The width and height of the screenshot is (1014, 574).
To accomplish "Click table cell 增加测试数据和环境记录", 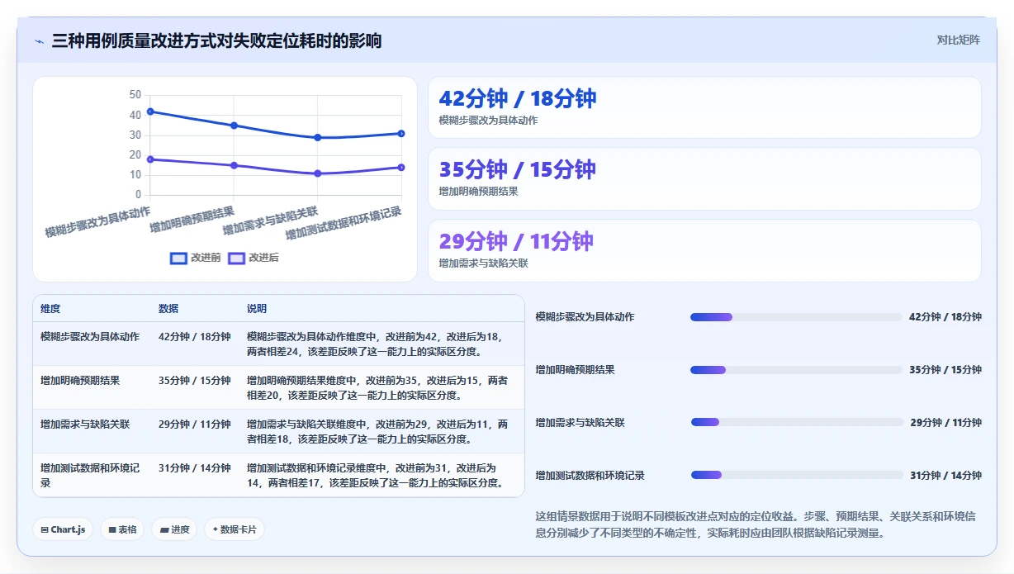I will click(x=90, y=475).
